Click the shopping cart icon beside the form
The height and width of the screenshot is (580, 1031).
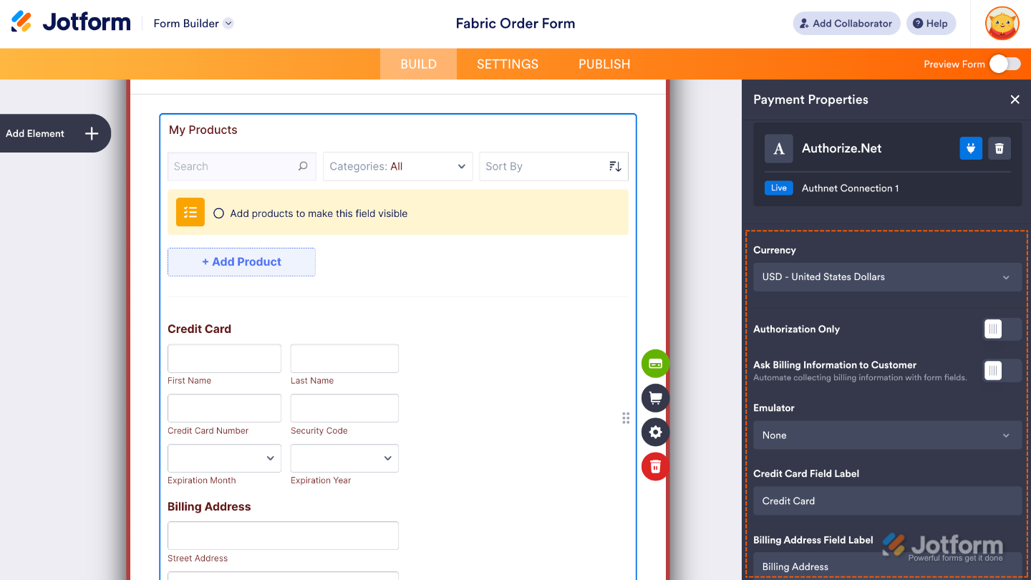click(x=654, y=397)
